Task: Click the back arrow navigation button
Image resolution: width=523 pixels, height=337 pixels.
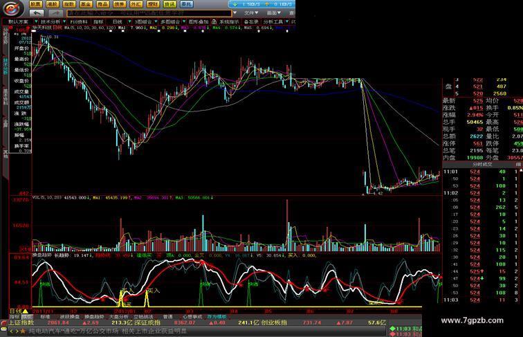Action: [37, 13]
